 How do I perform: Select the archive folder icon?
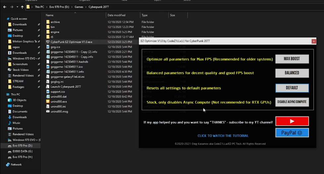[48, 22]
